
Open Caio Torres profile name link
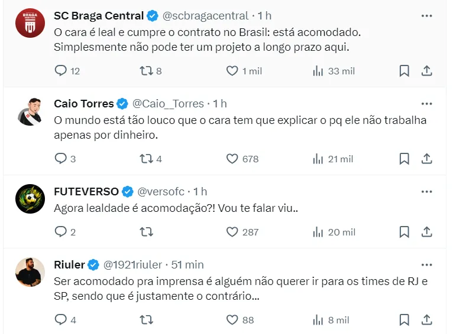pyautogui.click(x=83, y=104)
